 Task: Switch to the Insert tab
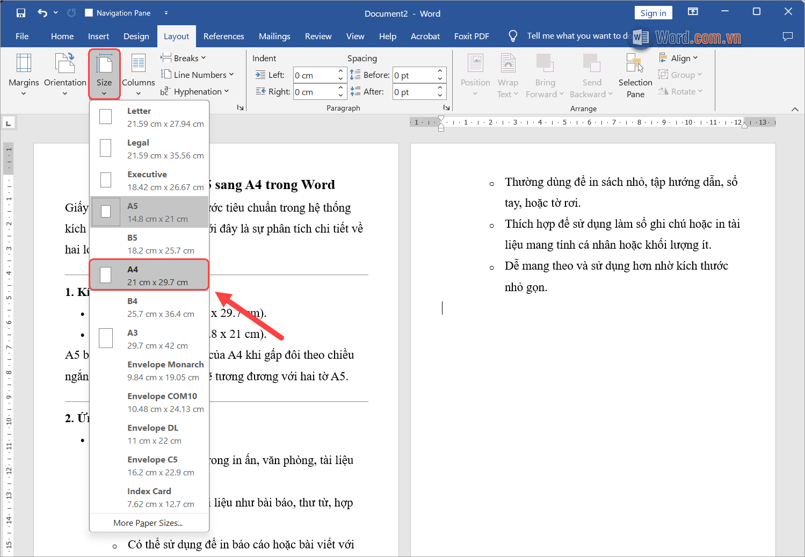98,36
